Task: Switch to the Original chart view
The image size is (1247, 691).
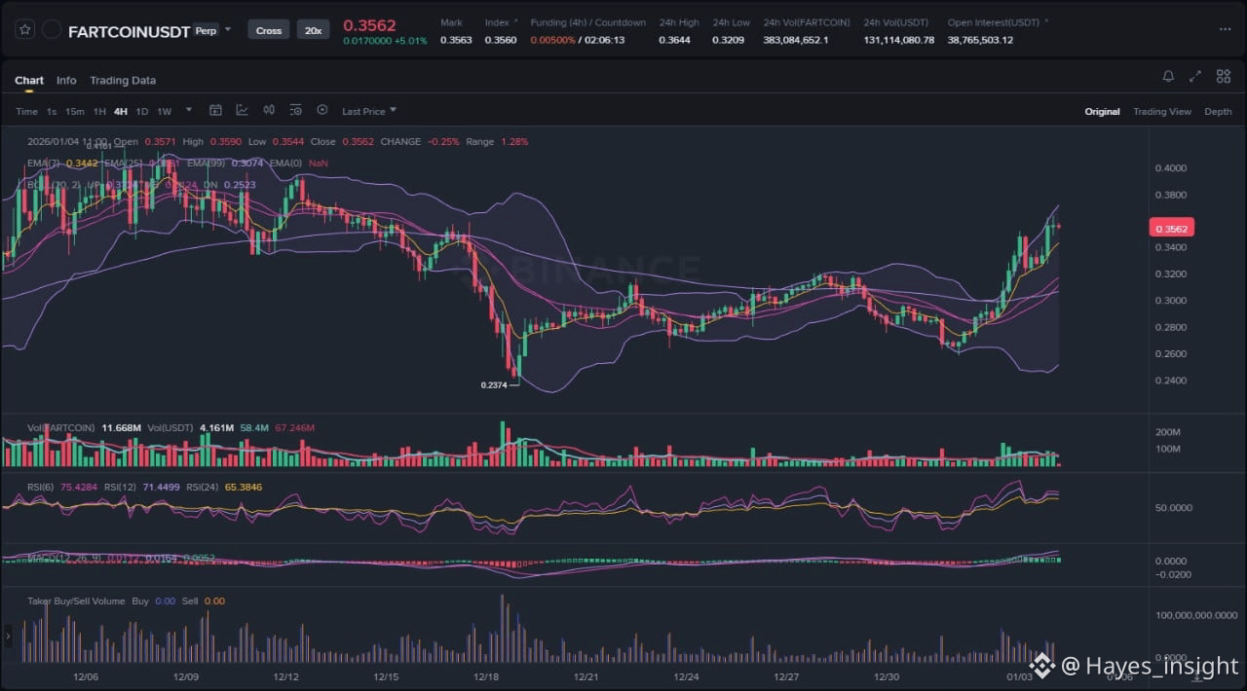Action: (x=1103, y=111)
